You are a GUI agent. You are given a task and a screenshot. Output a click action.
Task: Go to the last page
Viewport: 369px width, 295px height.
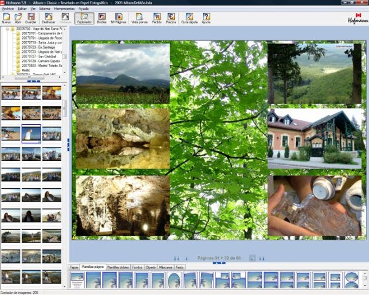pos(262,258)
